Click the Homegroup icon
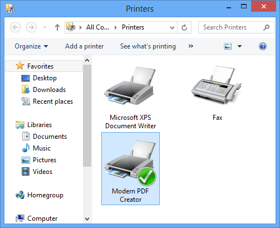Image resolution: width=280 pixels, height=228 pixels. click(x=20, y=195)
